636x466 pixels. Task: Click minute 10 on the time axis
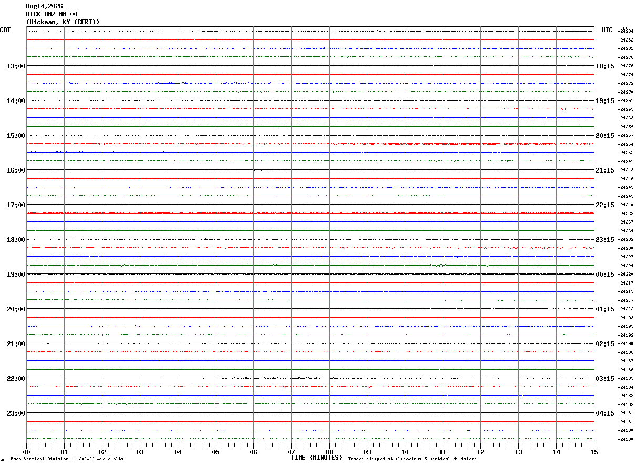pyautogui.click(x=405, y=452)
